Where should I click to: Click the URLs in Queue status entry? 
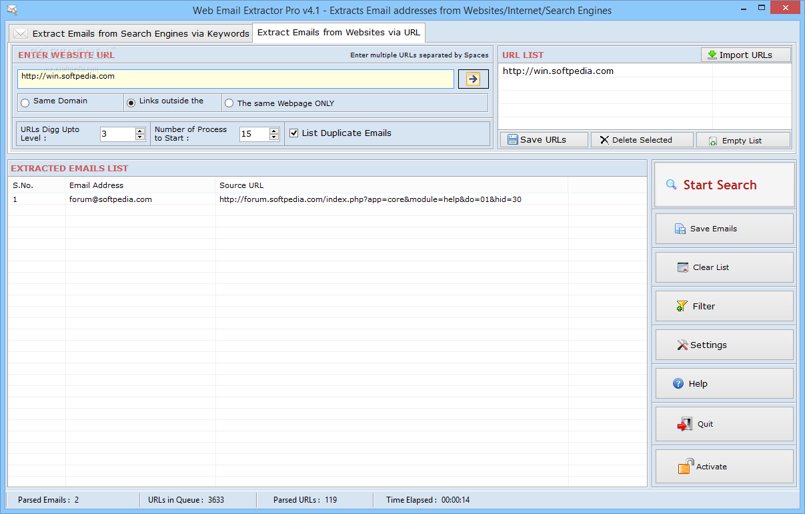coord(186,499)
